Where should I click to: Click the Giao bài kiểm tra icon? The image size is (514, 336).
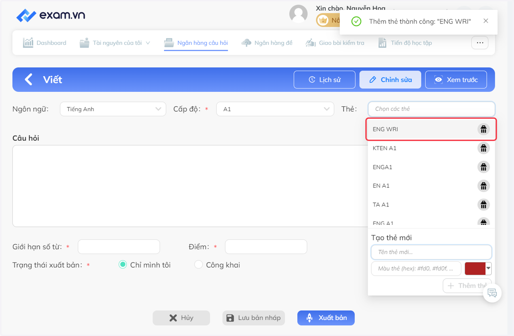311,43
